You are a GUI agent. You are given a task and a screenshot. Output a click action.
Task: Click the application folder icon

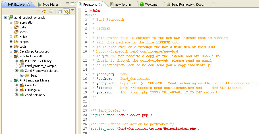click(16, 22)
